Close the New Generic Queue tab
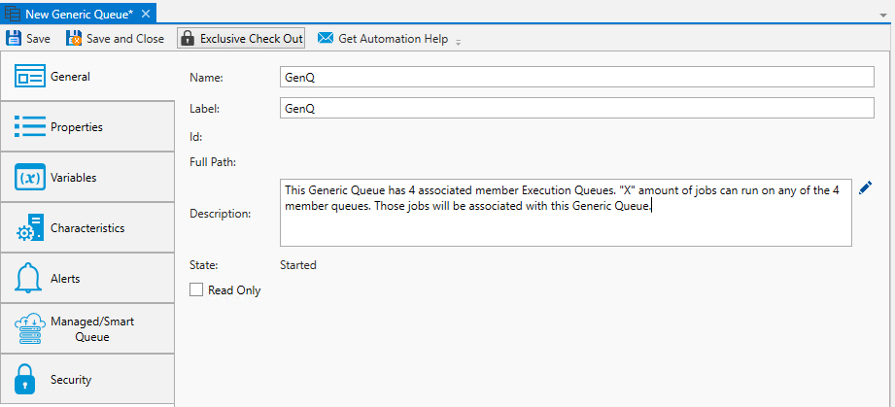 coord(146,14)
